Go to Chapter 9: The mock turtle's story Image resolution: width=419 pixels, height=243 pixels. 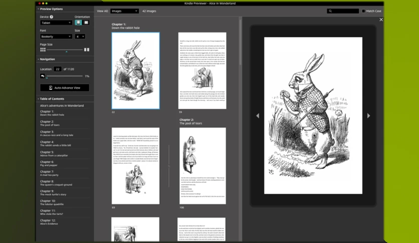(53, 193)
